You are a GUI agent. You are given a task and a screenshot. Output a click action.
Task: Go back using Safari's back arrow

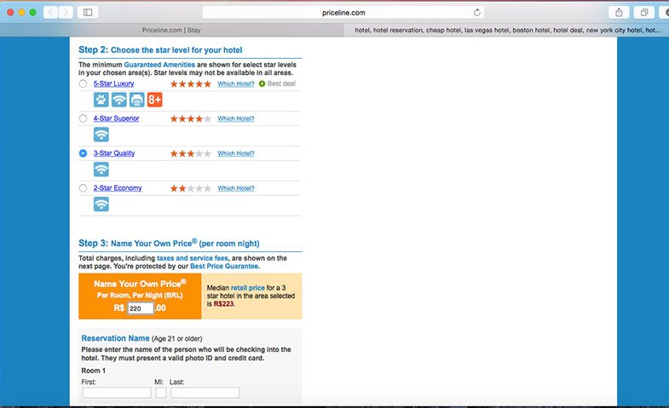click(x=49, y=12)
